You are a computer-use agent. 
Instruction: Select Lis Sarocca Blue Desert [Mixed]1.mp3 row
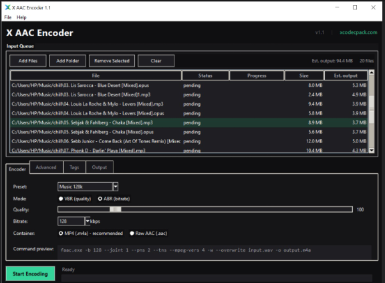pos(188,94)
